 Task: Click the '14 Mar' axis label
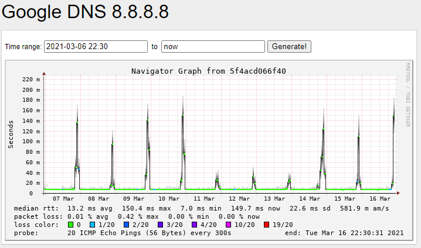coord(310,199)
